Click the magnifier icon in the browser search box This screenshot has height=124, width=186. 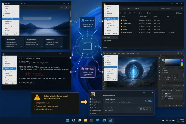point(50,18)
